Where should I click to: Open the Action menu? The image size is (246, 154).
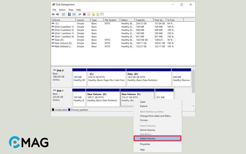tap(62, 10)
